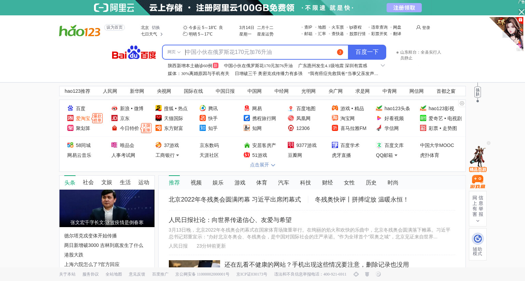Switch city using 切换 next to 北京
Image resolution: width=525 pixels, height=281 pixels.
tap(156, 28)
